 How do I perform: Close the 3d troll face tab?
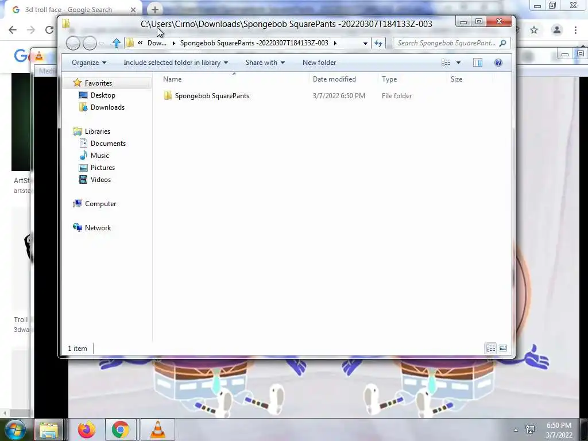(133, 10)
